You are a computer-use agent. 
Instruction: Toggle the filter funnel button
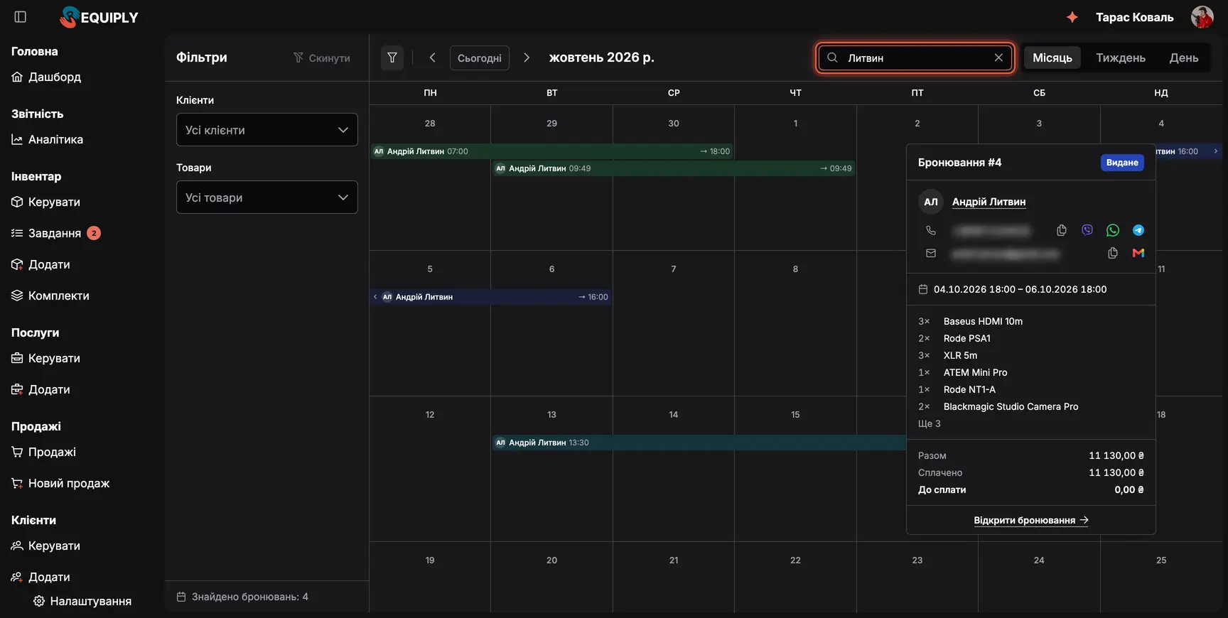pos(392,58)
